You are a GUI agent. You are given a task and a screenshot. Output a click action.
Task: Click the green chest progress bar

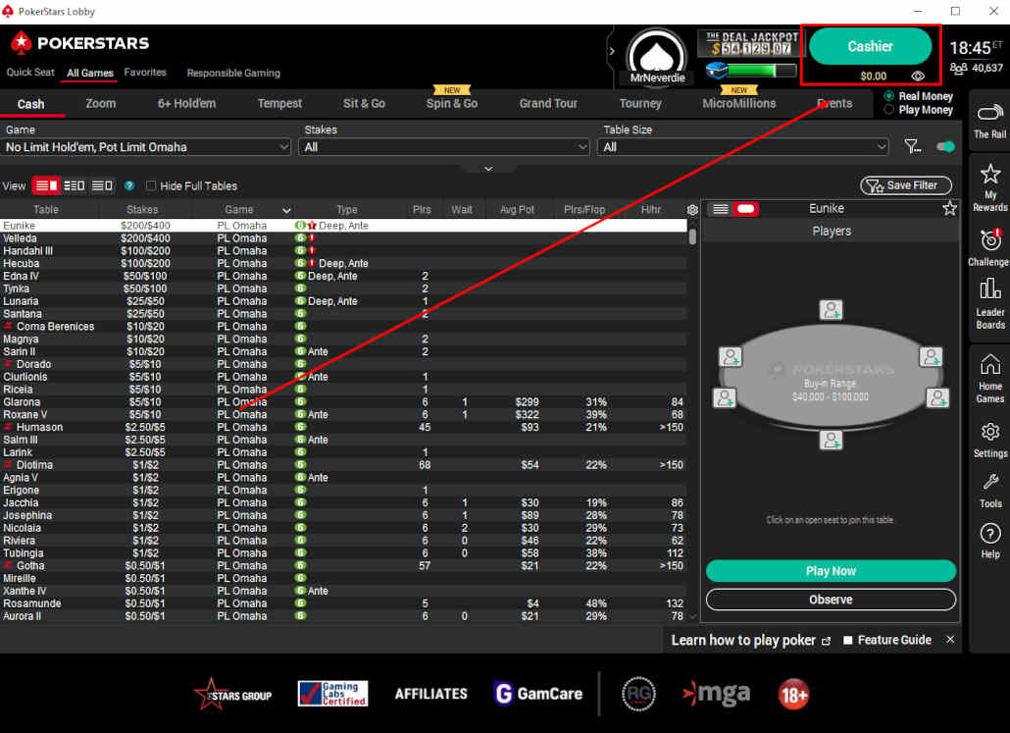tap(751, 71)
